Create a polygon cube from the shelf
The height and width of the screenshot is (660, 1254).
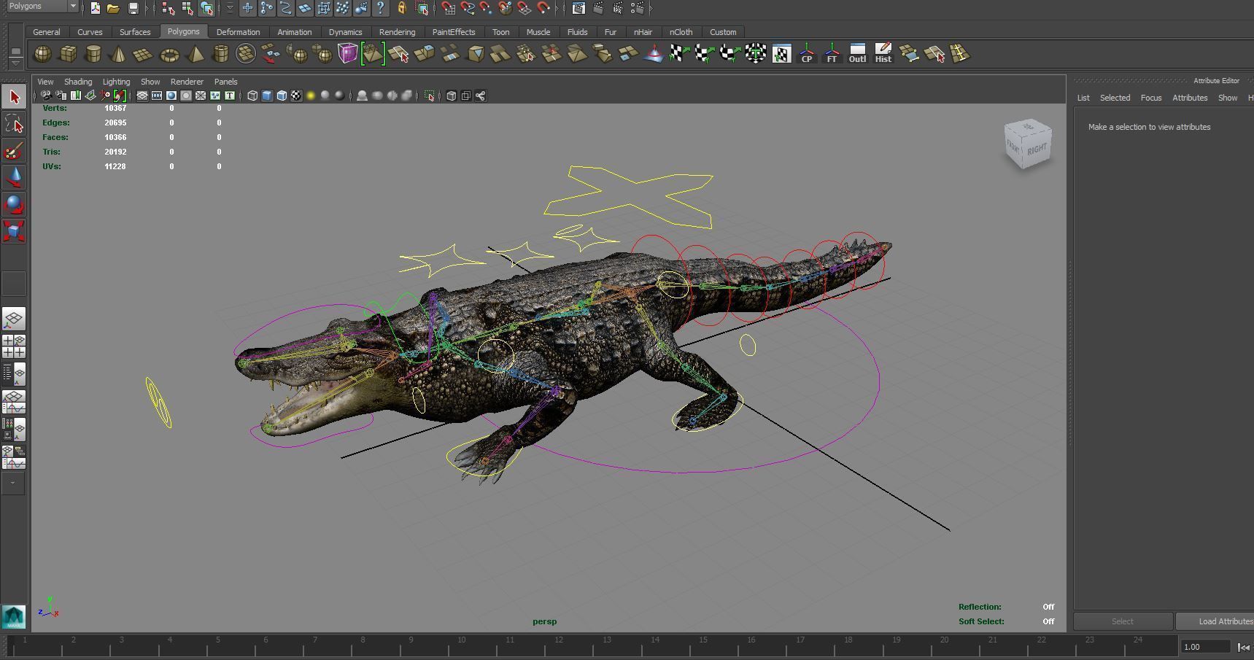coord(69,55)
